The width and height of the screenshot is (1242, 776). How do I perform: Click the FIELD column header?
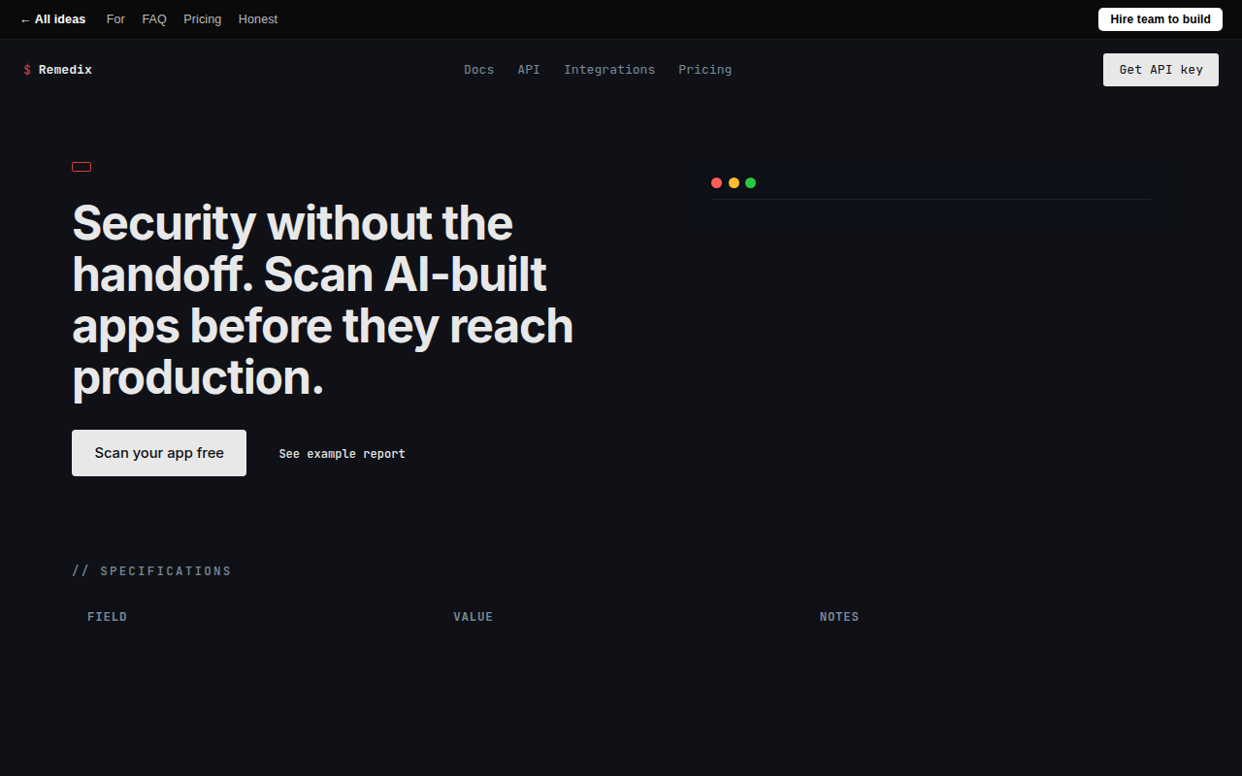(x=108, y=617)
